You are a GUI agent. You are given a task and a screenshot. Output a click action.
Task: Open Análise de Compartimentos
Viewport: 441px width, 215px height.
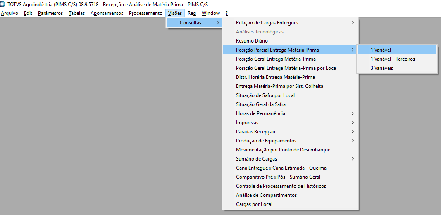[x=290, y=195]
